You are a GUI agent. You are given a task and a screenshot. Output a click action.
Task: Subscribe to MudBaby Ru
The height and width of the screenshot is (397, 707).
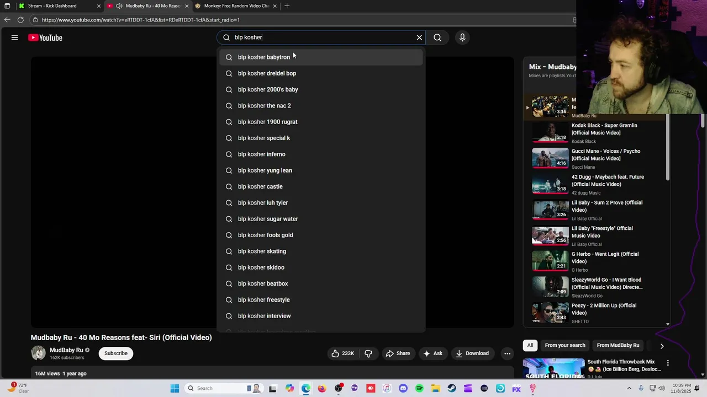click(x=116, y=353)
